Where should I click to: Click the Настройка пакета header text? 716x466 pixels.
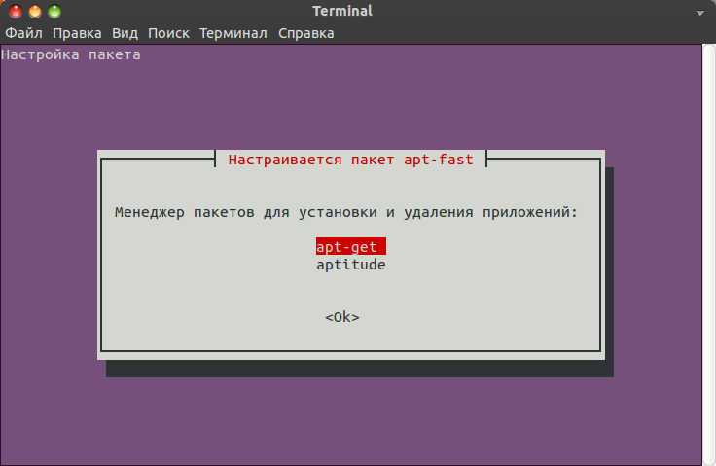click(x=71, y=54)
